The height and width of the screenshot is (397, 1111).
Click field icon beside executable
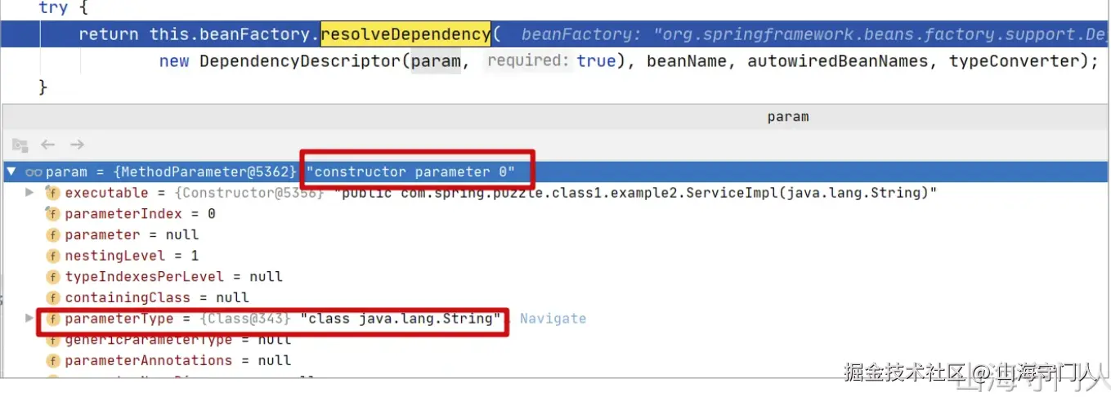tap(52, 193)
